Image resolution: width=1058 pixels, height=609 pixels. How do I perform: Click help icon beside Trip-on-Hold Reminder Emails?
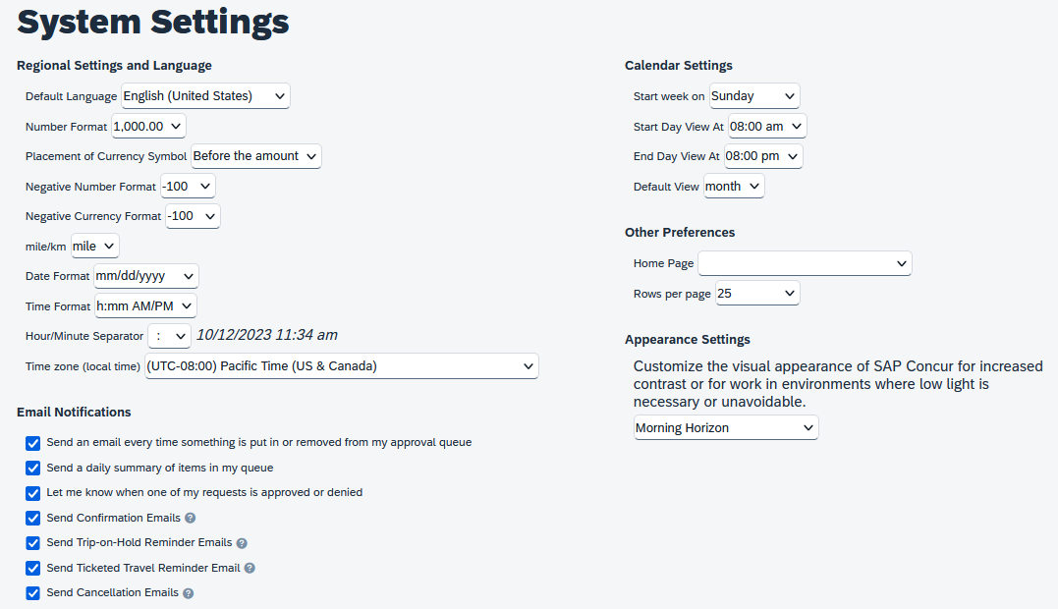pos(242,543)
